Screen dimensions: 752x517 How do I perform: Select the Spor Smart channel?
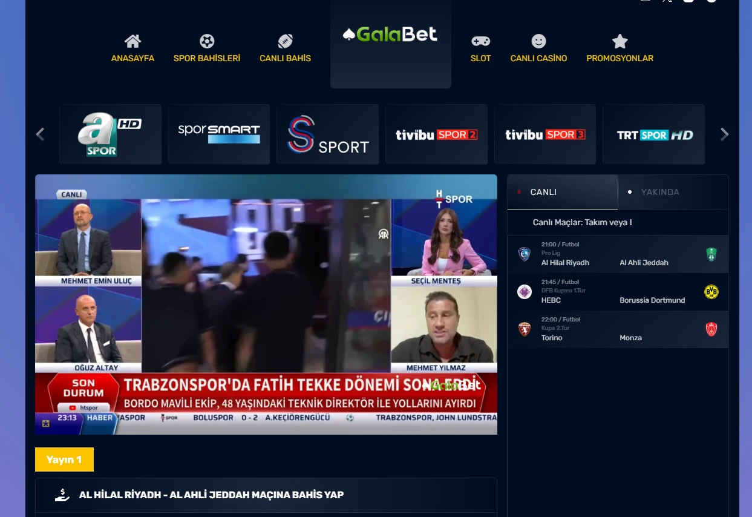pyautogui.click(x=219, y=134)
